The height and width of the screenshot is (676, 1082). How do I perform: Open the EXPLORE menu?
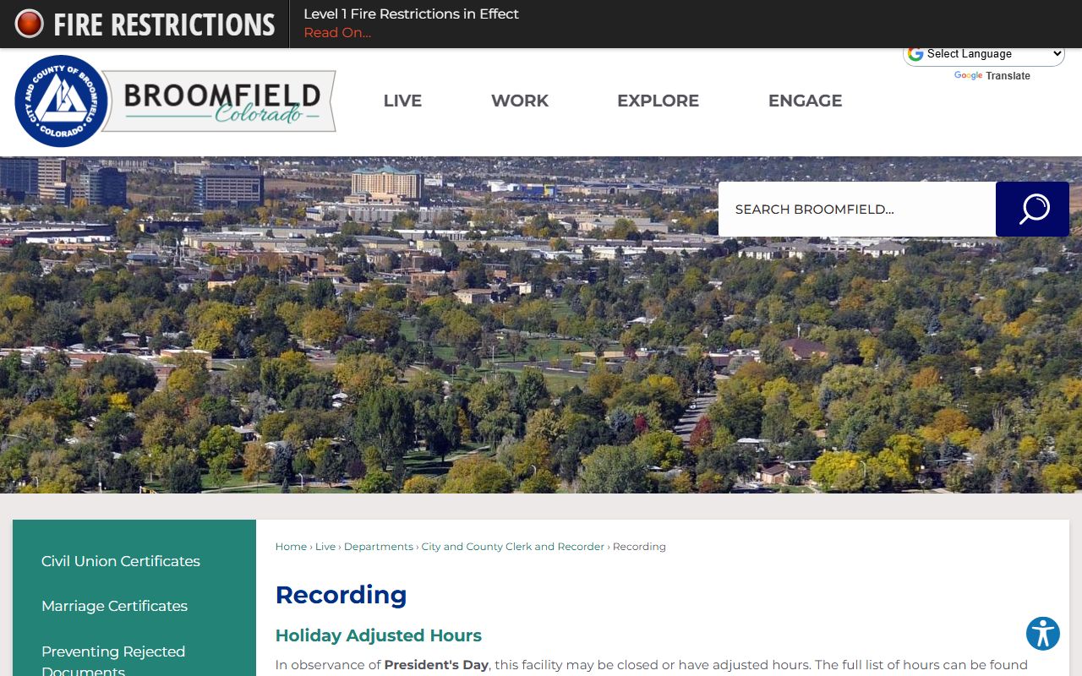pos(658,101)
